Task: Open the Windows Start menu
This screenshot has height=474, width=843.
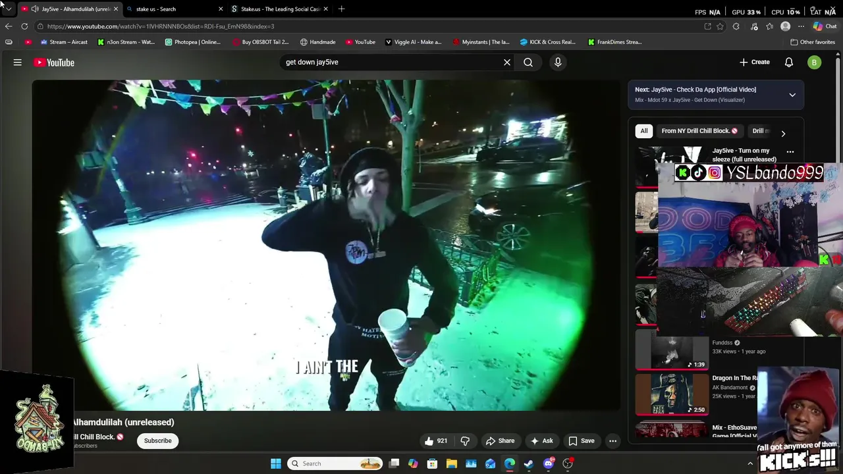Action: (x=276, y=463)
